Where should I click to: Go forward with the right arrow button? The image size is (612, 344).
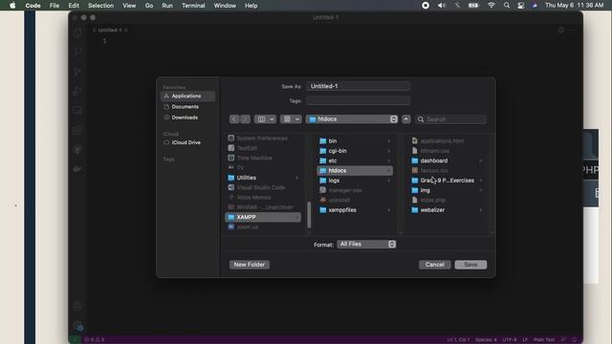tap(245, 118)
